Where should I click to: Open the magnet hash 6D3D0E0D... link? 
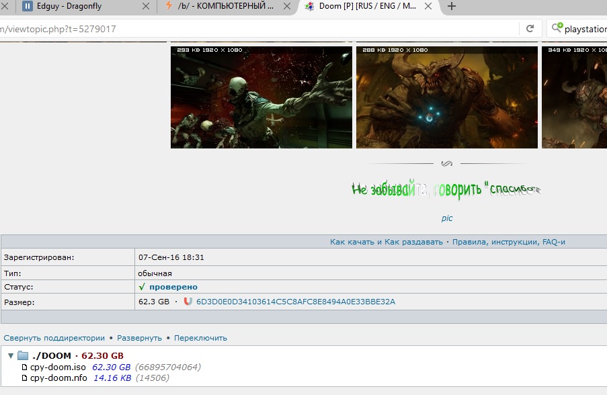[x=296, y=302]
